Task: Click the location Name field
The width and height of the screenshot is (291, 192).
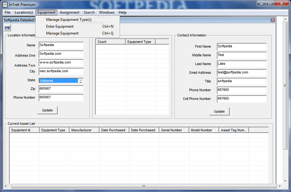Action: click(x=61, y=45)
